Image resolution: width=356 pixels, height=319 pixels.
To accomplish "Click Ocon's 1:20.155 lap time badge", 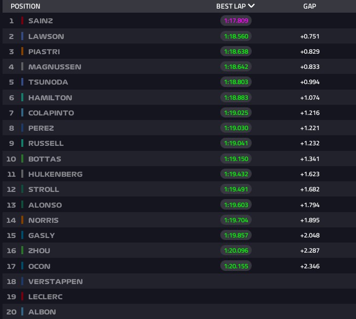I will pos(236,266).
